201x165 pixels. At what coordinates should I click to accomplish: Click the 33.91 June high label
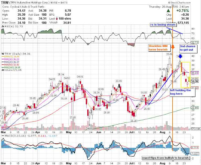pos(118,81)
